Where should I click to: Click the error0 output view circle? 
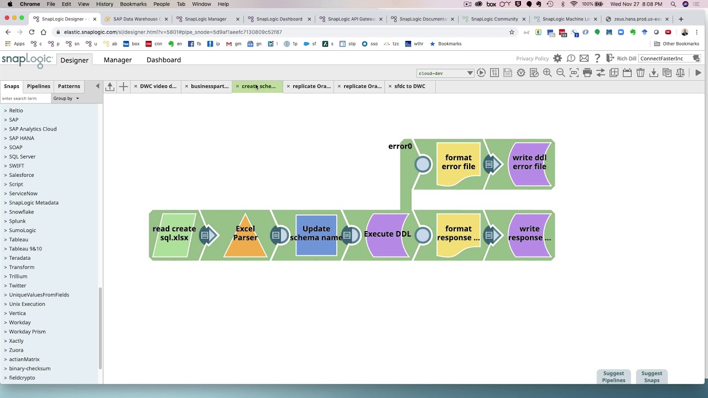(x=423, y=164)
